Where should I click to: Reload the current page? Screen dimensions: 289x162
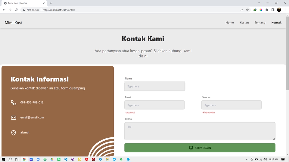coord(16,10)
